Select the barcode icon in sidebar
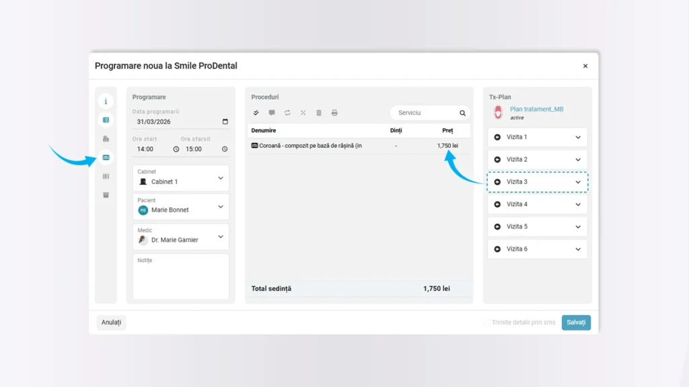The height and width of the screenshot is (387, 689). click(106, 177)
